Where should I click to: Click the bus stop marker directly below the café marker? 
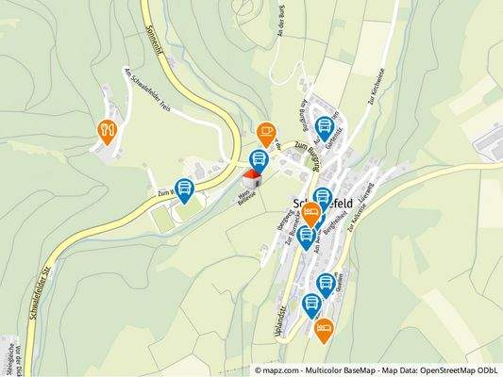pyautogui.click(x=260, y=162)
